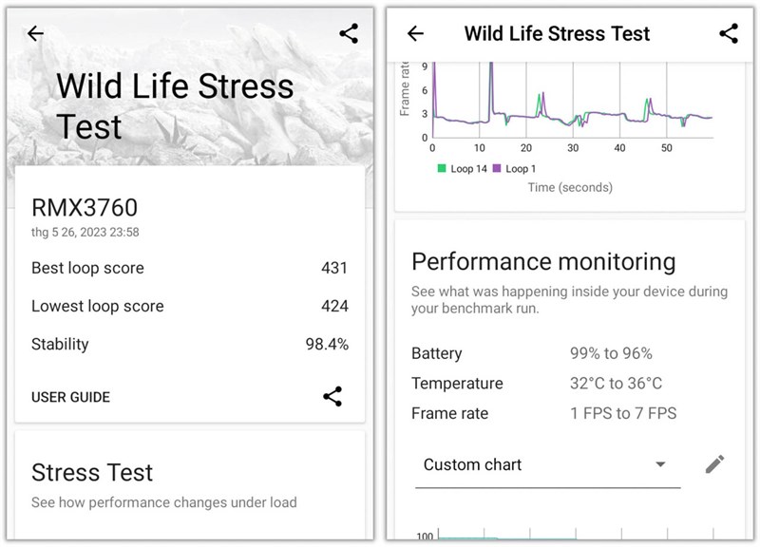Viewport: 760px width, 547px height.
Task: Go back using left screen's back arrow
Action: (36, 34)
